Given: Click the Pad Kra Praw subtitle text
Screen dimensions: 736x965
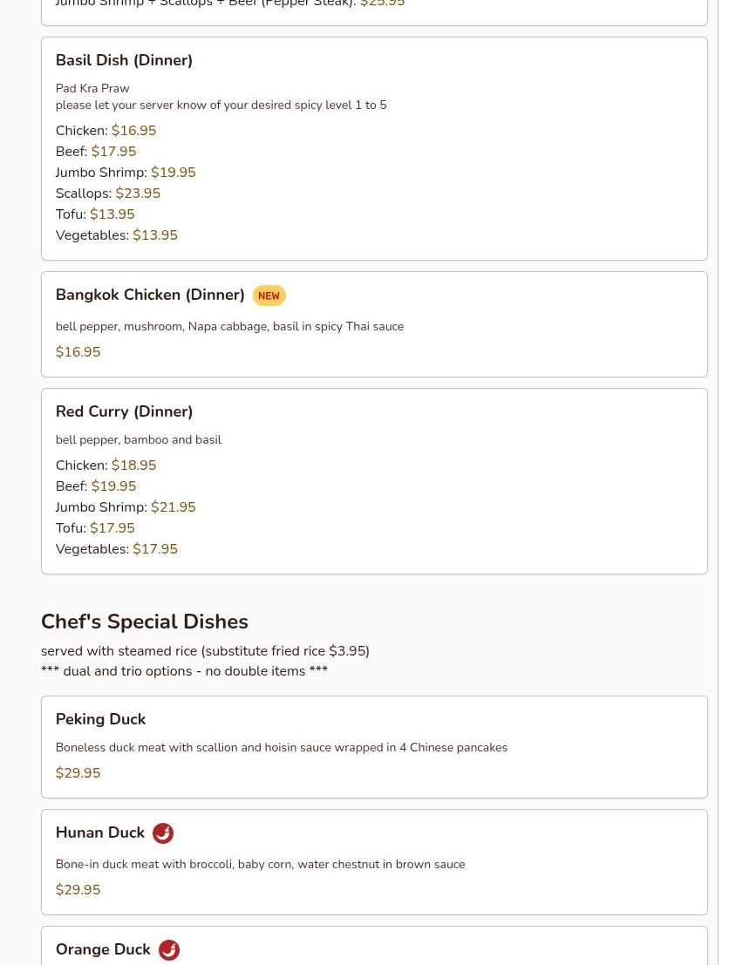Looking at the screenshot, I should tap(92, 88).
